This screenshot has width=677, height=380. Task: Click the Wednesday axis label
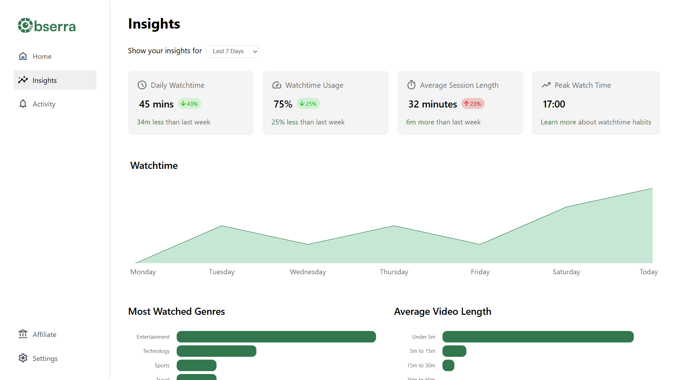click(x=308, y=272)
